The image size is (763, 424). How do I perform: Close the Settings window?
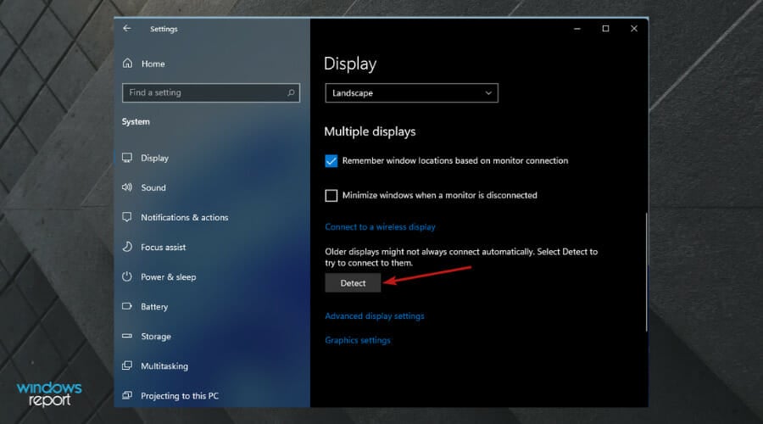pyautogui.click(x=633, y=29)
